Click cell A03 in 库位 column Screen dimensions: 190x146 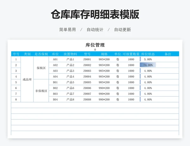[x=55, y=71]
